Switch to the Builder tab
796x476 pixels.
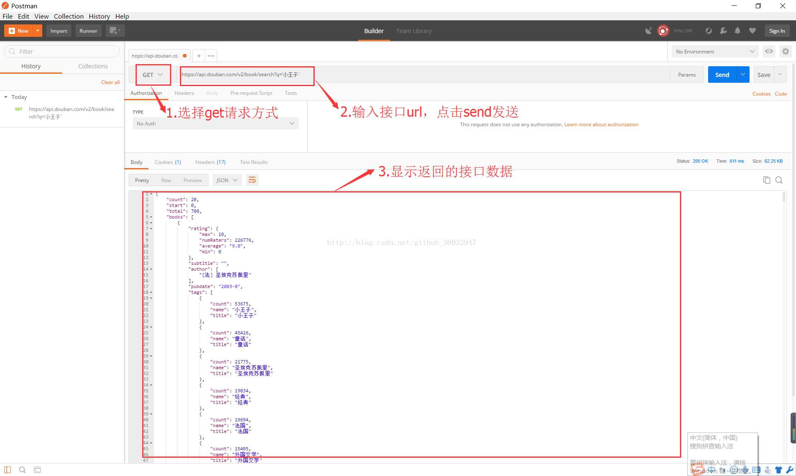pos(374,31)
